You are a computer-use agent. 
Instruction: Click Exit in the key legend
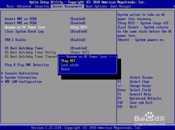tap(133, 107)
